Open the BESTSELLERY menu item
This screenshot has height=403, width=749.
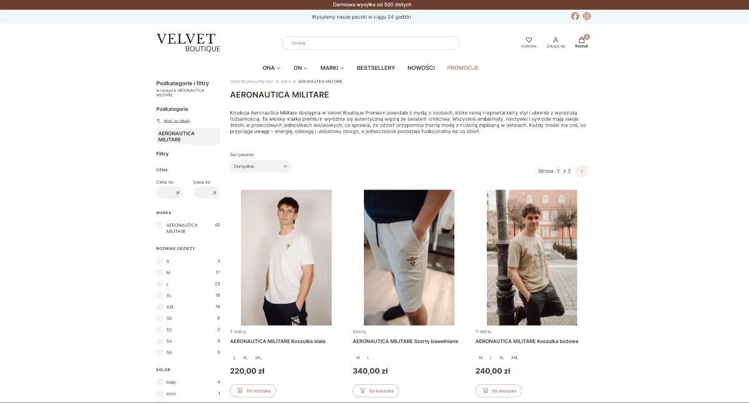(x=376, y=68)
